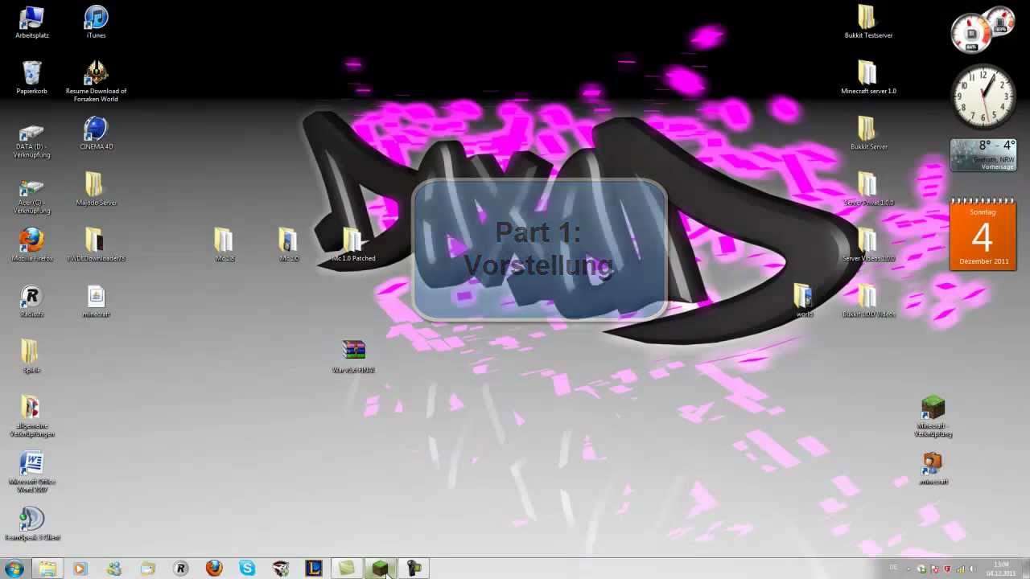1030x579 pixels.
Task: Open the taskbar clock and date
Action: click(1000, 569)
